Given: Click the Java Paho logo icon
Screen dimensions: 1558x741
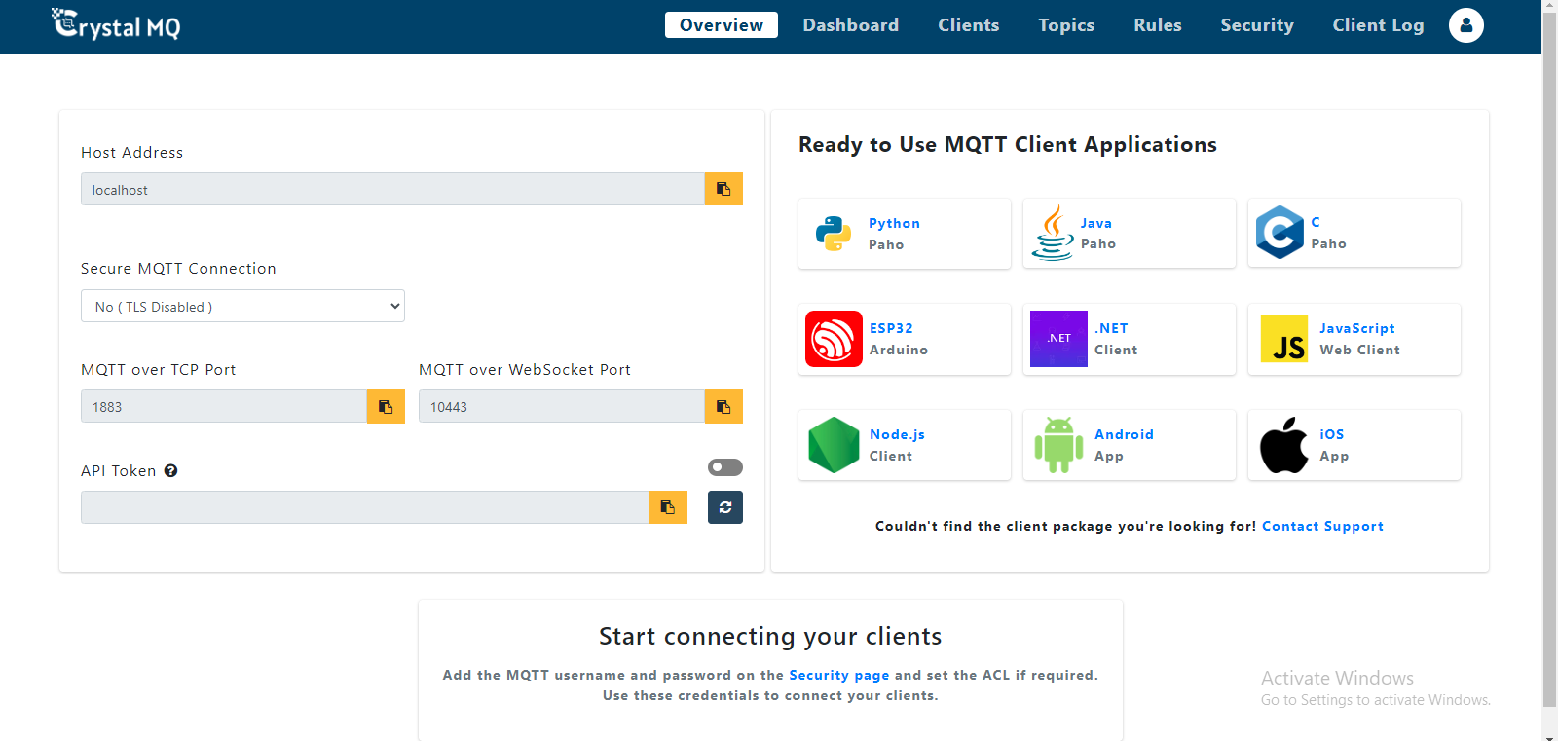Looking at the screenshot, I should point(1052,233).
